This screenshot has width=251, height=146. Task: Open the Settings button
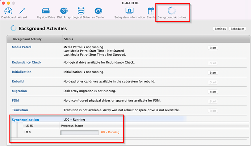220,29
